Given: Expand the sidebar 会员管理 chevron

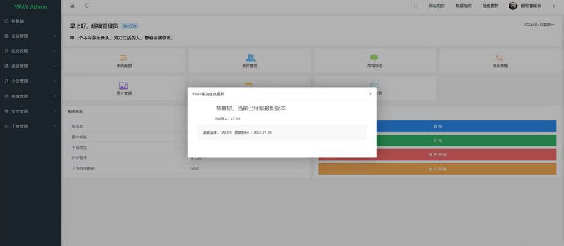Looking at the screenshot, I should pyautogui.click(x=55, y=81).
